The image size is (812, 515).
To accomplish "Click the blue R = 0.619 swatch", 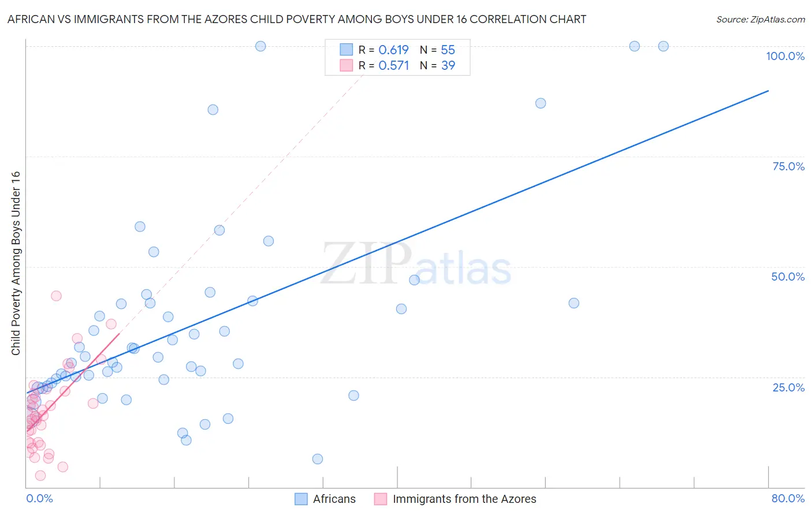I will (346, 50).
